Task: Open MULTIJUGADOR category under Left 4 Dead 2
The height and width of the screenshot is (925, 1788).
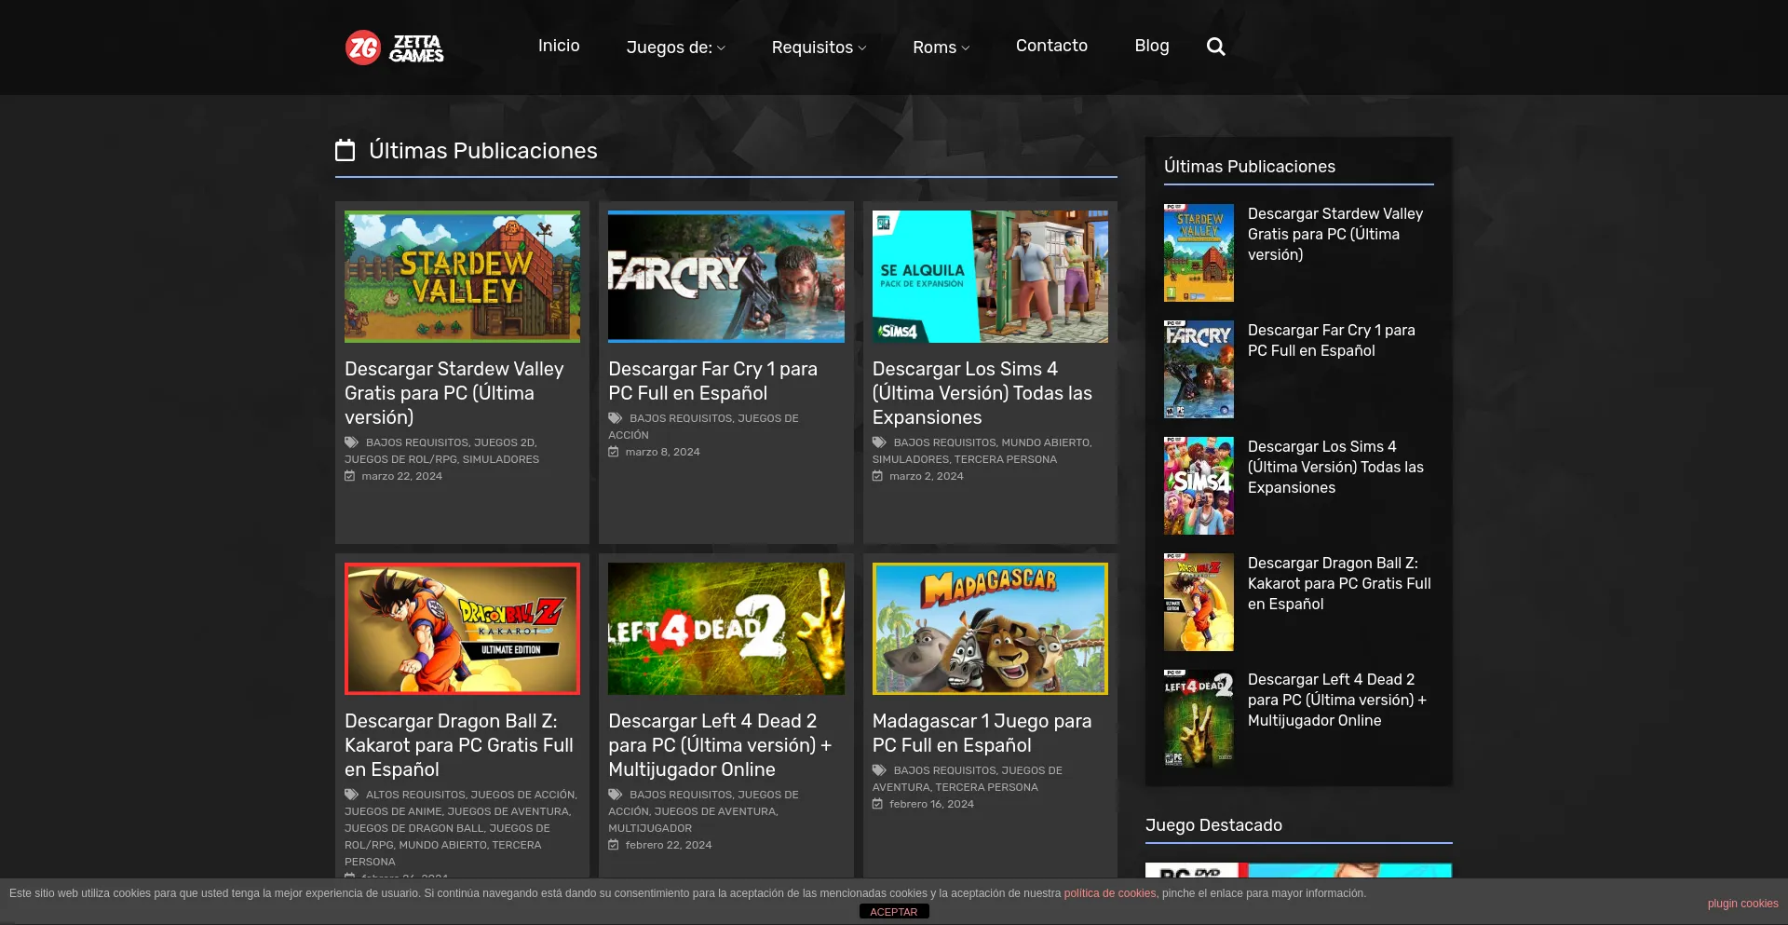Action: pos(650,828)
